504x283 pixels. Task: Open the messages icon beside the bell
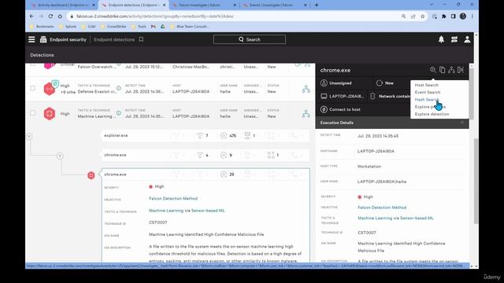click(454, 39)
